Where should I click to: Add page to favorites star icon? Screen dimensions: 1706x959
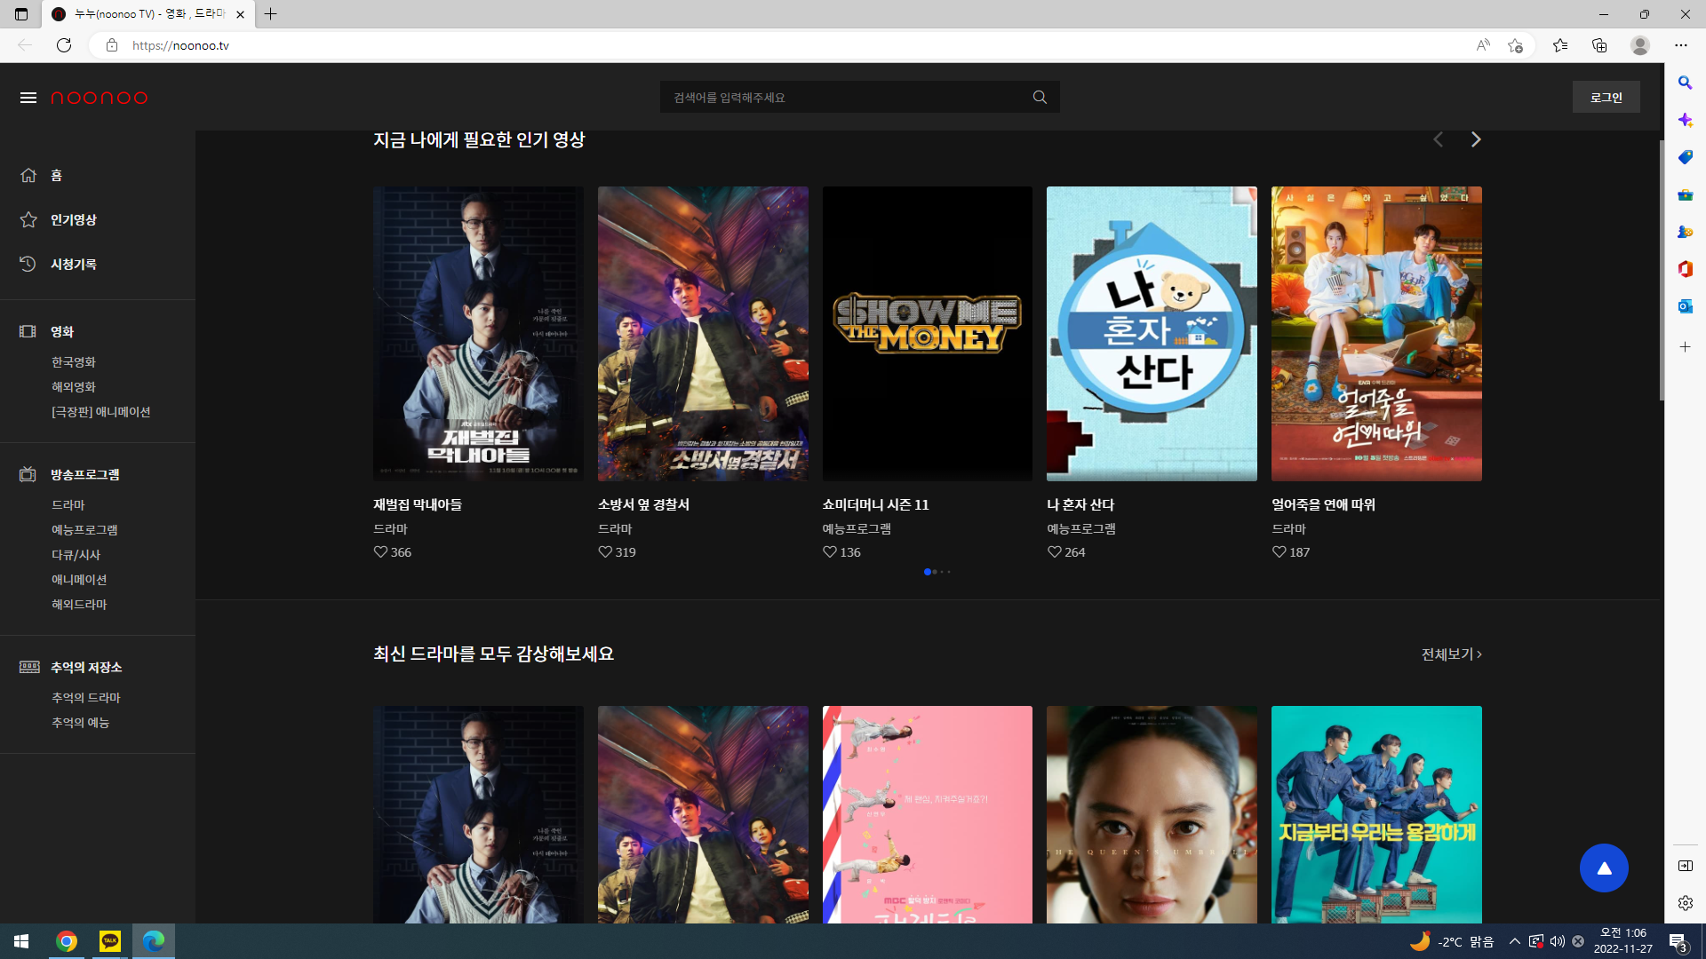[x=1515, y=45]
